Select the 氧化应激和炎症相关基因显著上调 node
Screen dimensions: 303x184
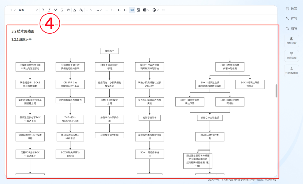click(30, 102)
